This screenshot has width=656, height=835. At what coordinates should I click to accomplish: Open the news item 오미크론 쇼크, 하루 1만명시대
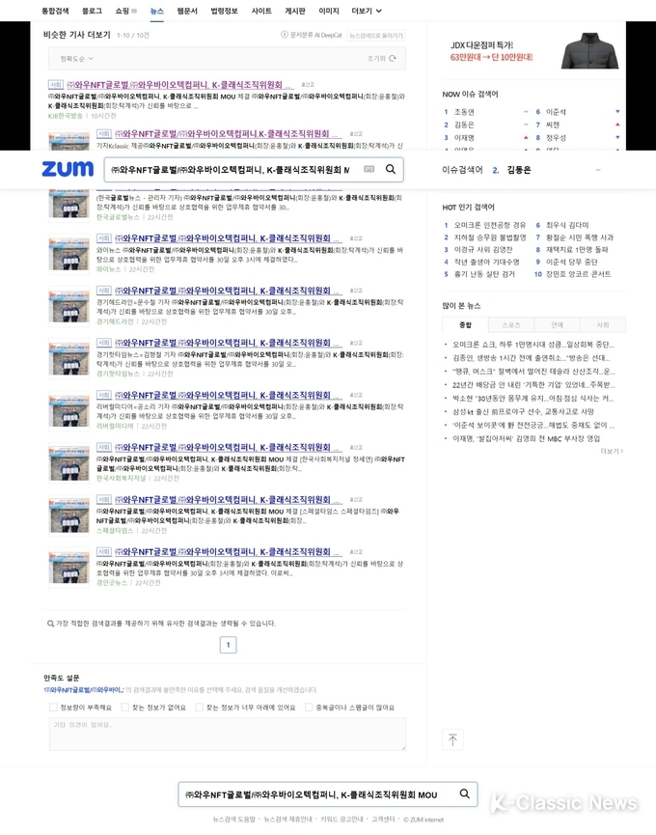(533, 345)
